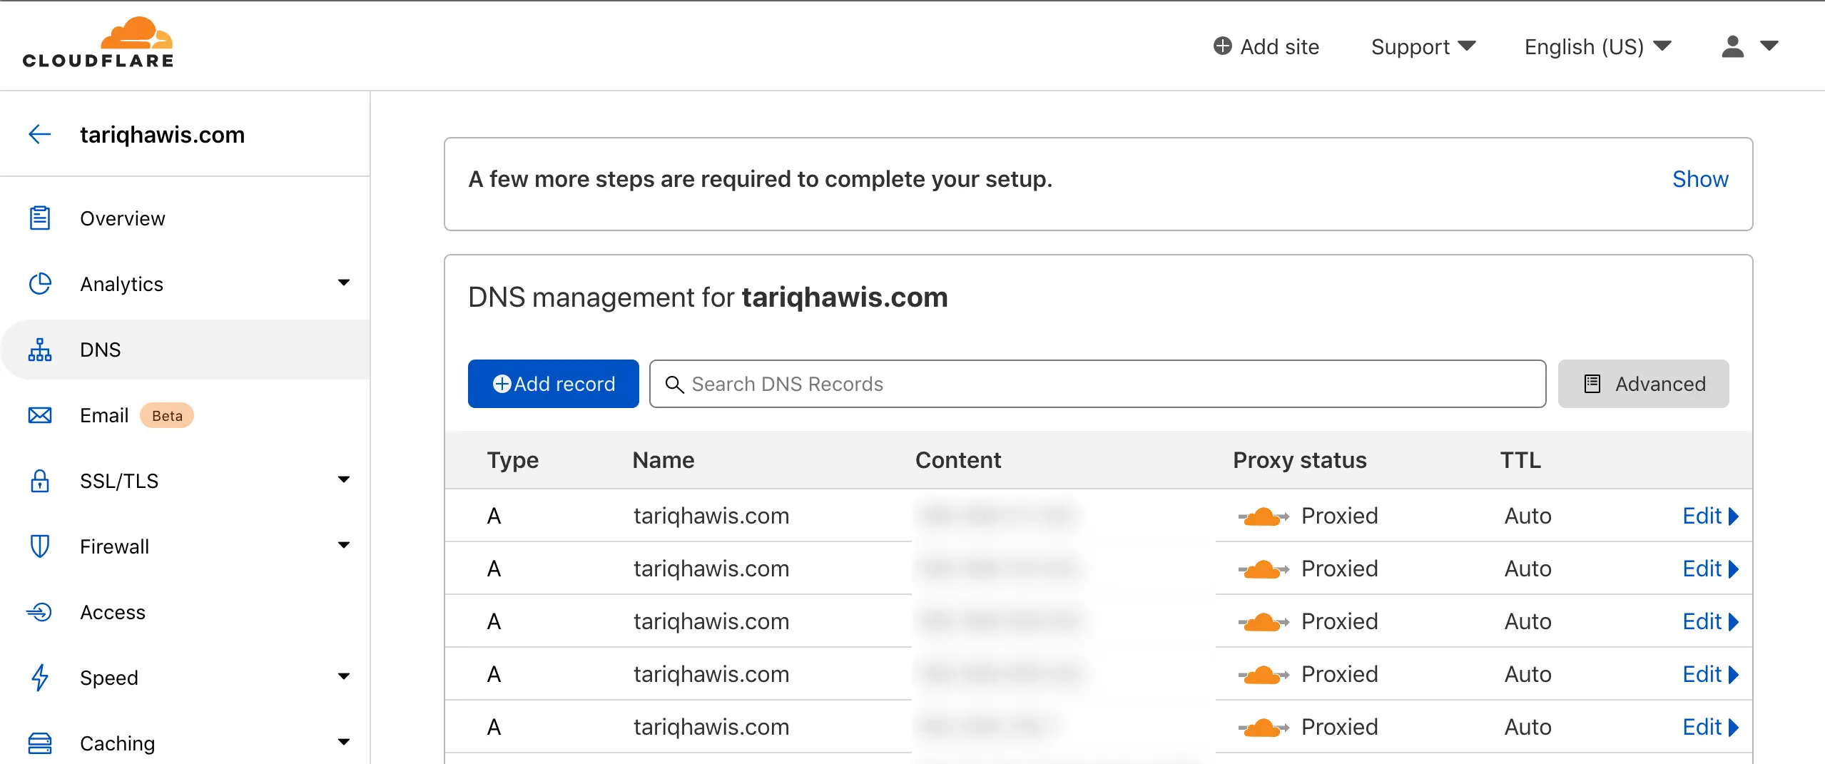Click the Proxy status column header
The height and width of the screenshot is (764, 1825).
pyautogui.click(x=1300, y=460)
